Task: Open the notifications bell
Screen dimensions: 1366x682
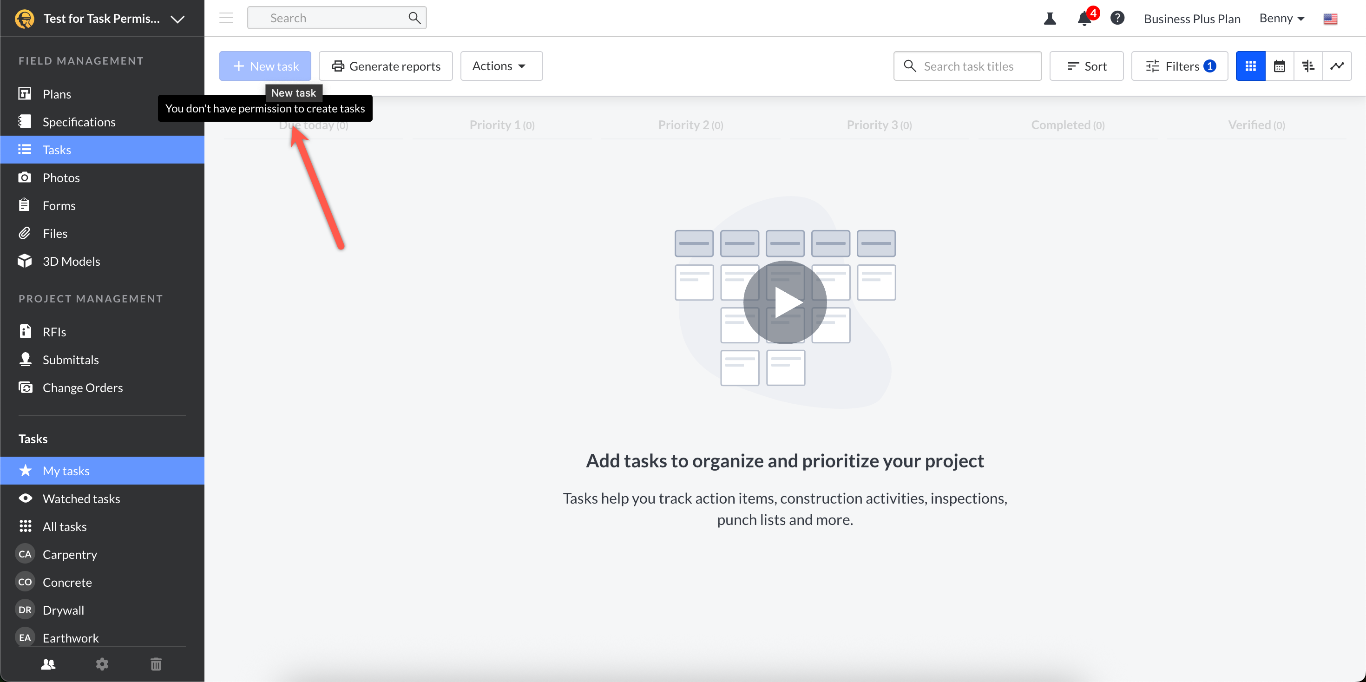Action: pyautogui.click(x=1084, y=19)
